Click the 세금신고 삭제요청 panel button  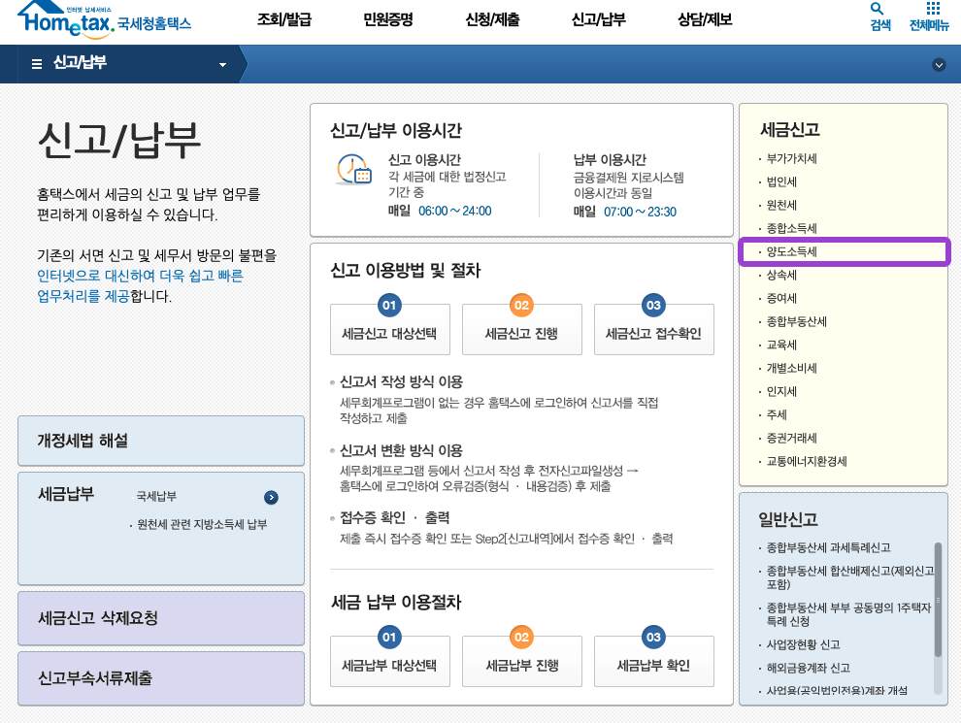click(161, 617)
